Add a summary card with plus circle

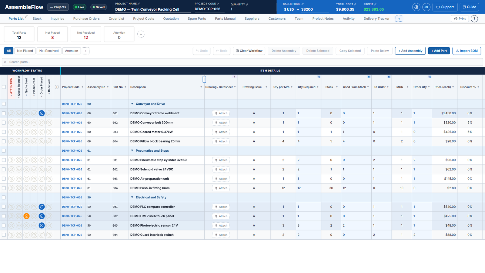(x=141, y=34)
